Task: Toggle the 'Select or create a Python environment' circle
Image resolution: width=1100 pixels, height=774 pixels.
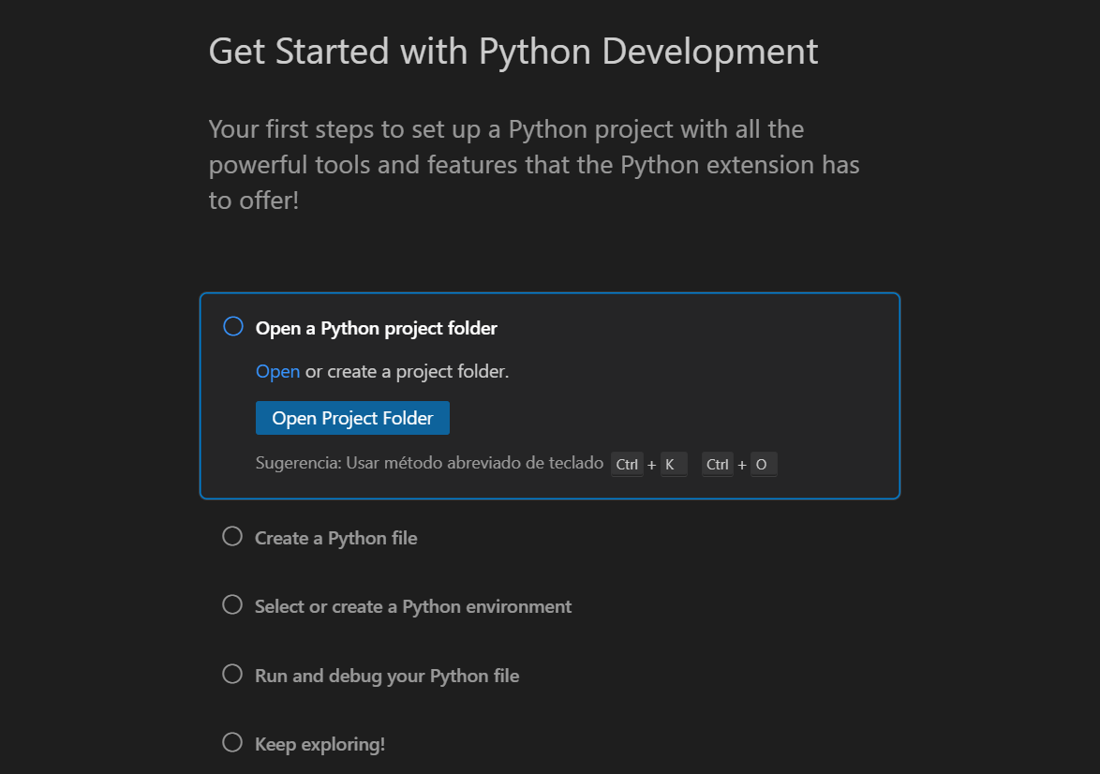Action: pyautogui.click(x=232, y=605)
